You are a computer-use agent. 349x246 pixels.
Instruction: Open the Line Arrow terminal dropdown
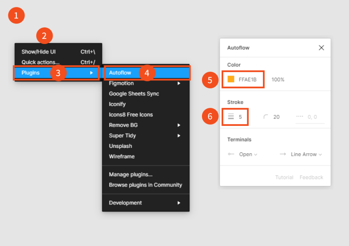pyautogui.click(x=306, y=154)
